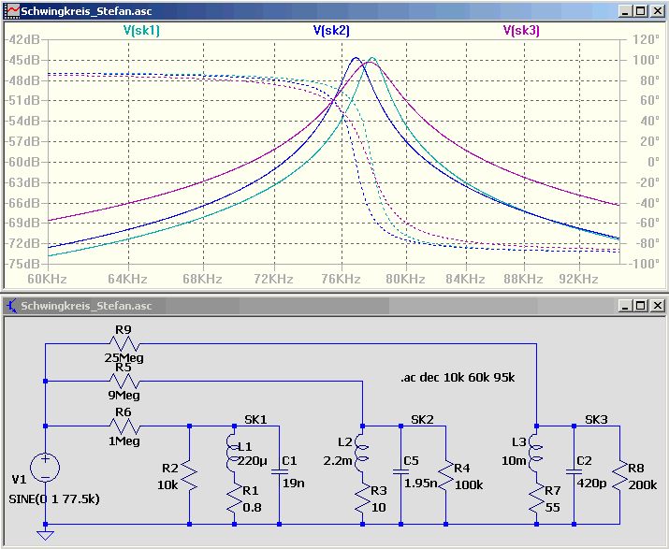Select the R9 resistor symbol
Image resolution: width=669 pixels, height=549 pixels.
119,343
